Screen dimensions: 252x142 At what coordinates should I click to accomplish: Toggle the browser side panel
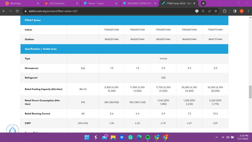[x=235, y=11]
